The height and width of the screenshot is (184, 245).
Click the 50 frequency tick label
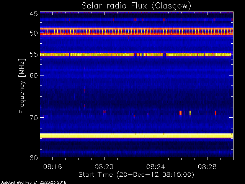(34, 33)
